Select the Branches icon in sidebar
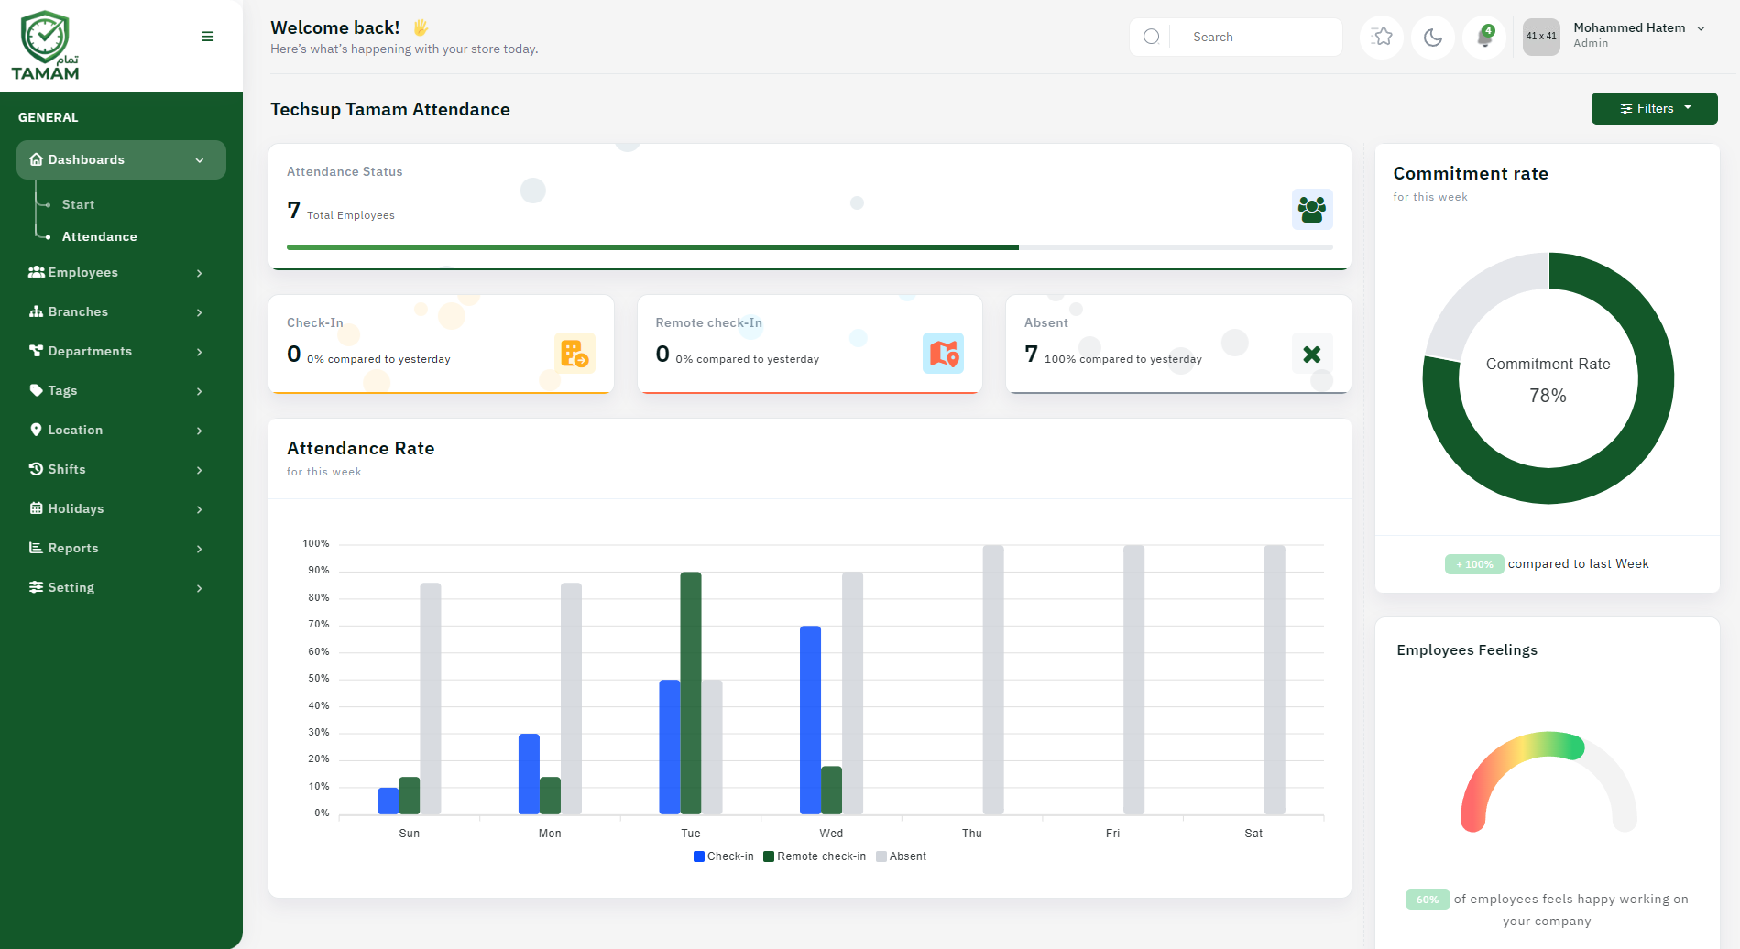The height and width of the screenshot is (949, 1740). (x=35, y=311)
